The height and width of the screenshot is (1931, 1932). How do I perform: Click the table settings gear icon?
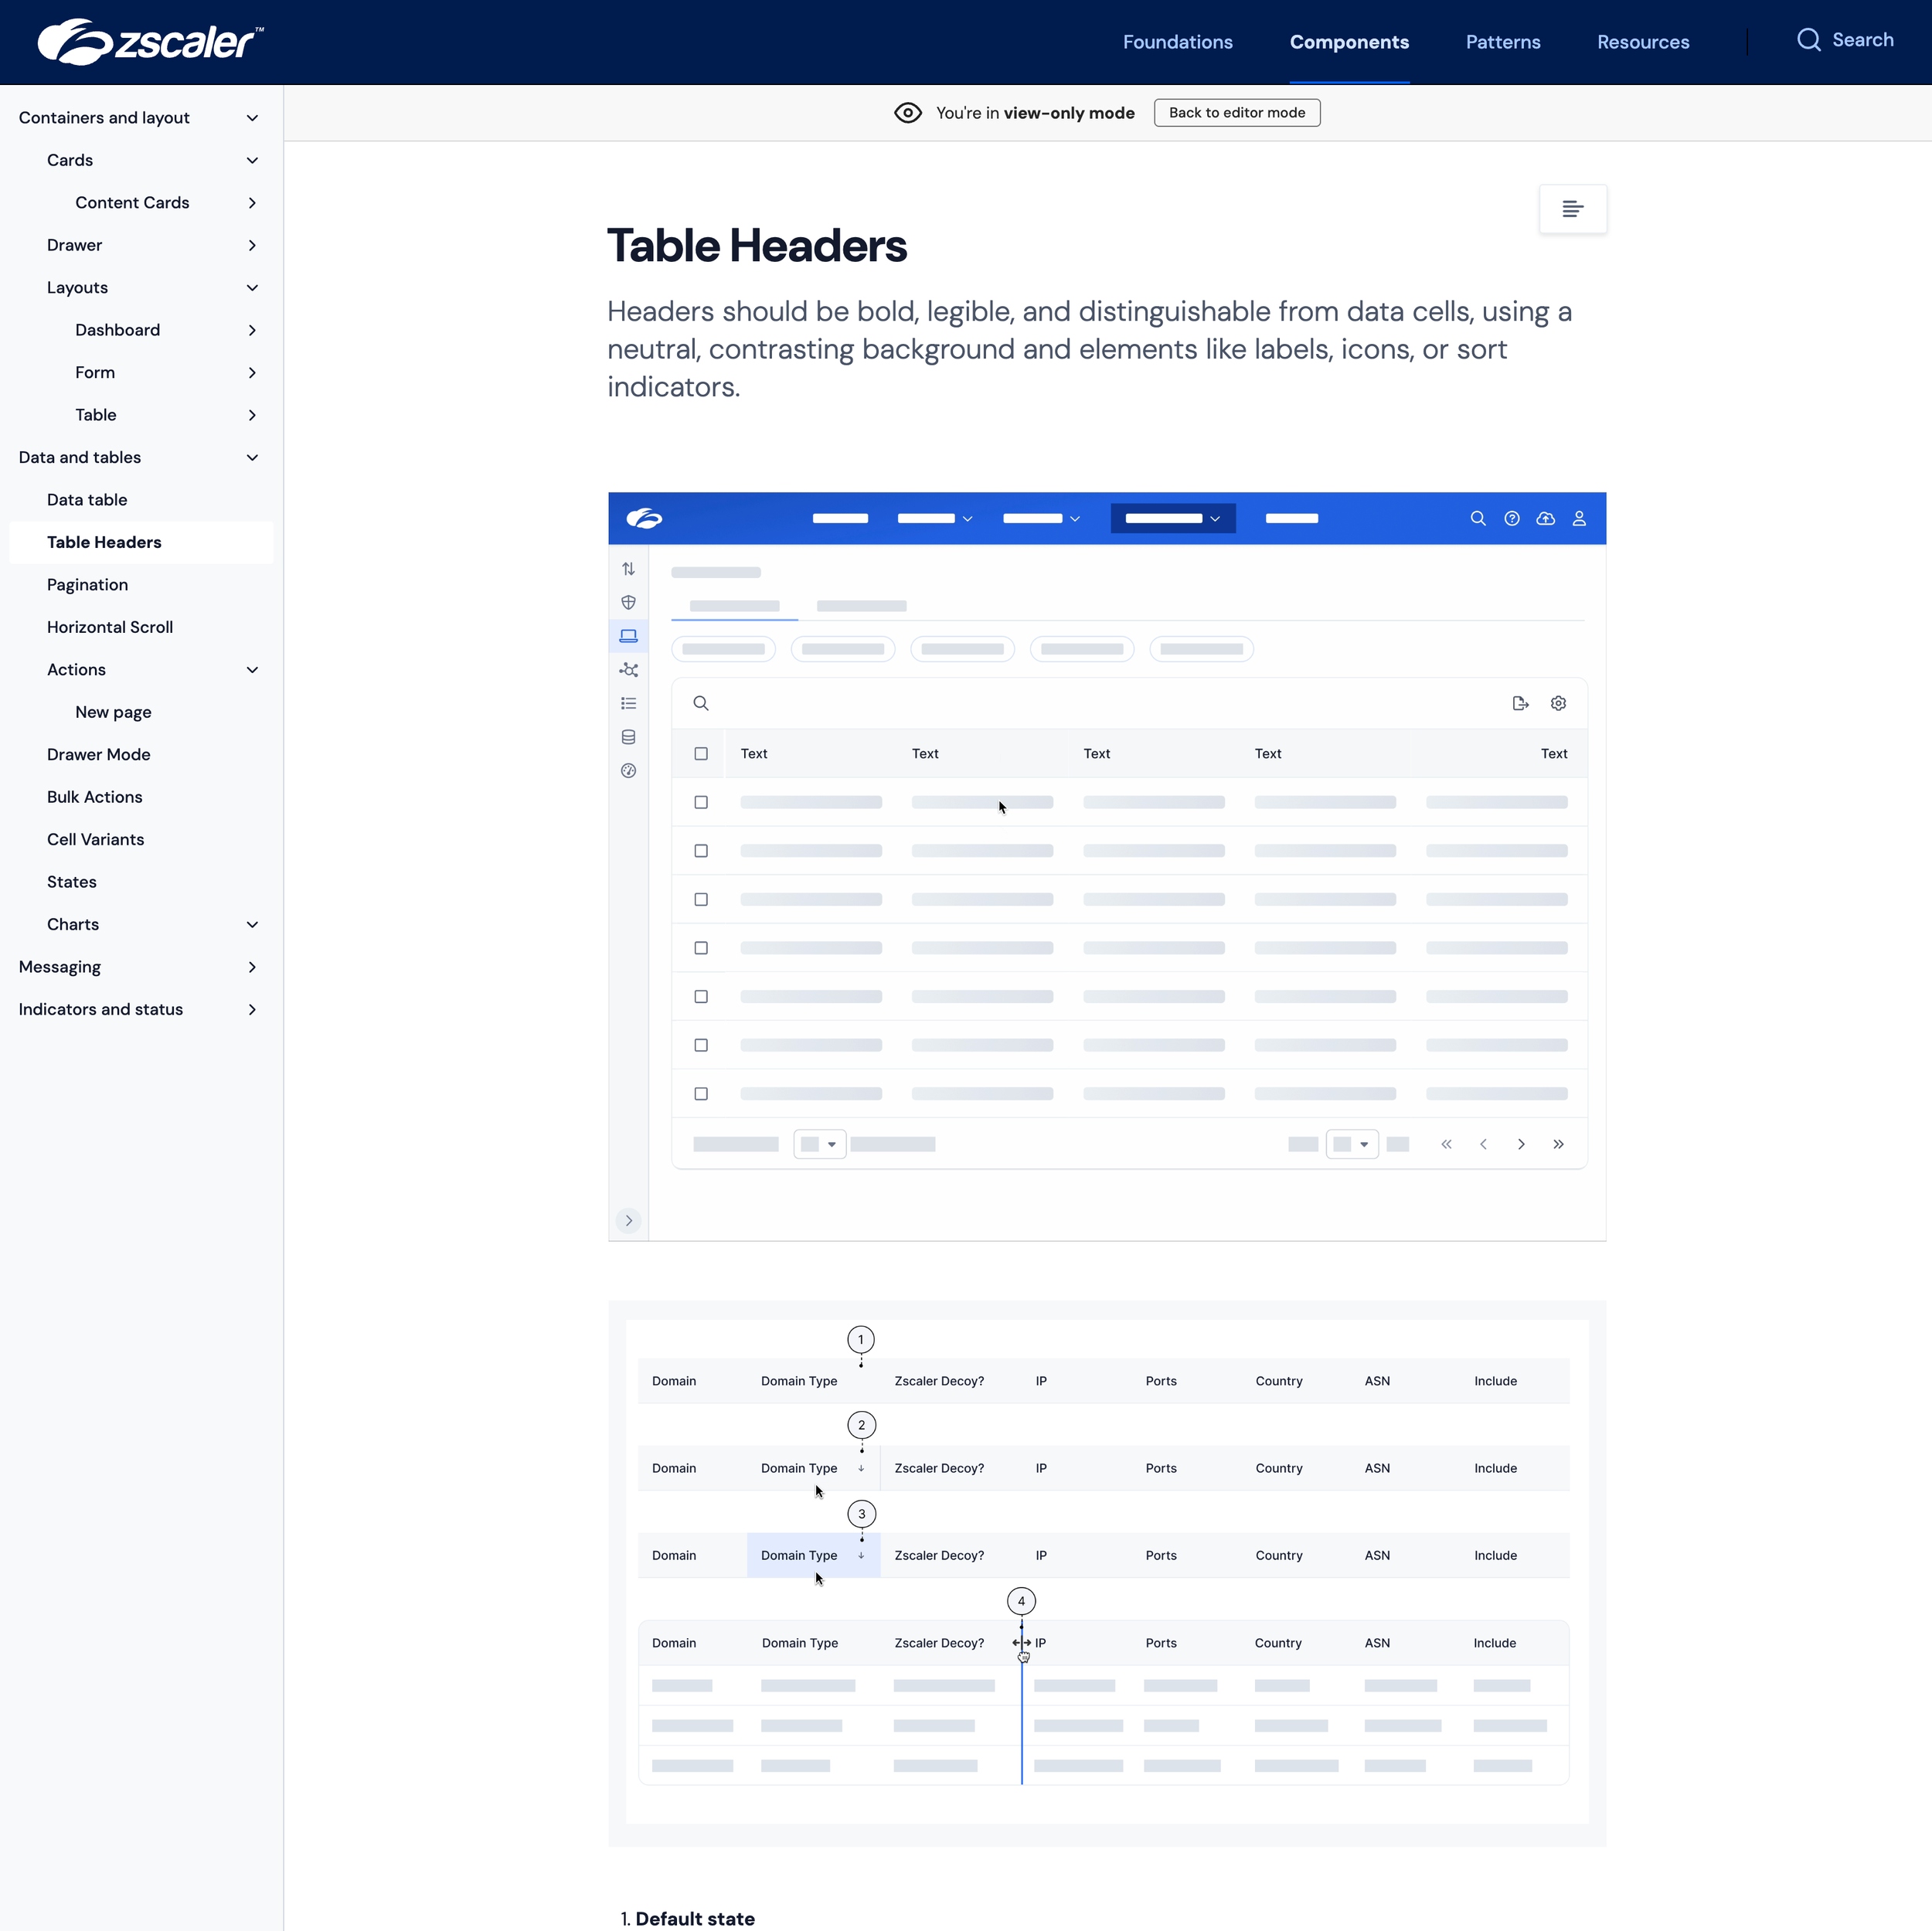click(x=1558, y=703)
